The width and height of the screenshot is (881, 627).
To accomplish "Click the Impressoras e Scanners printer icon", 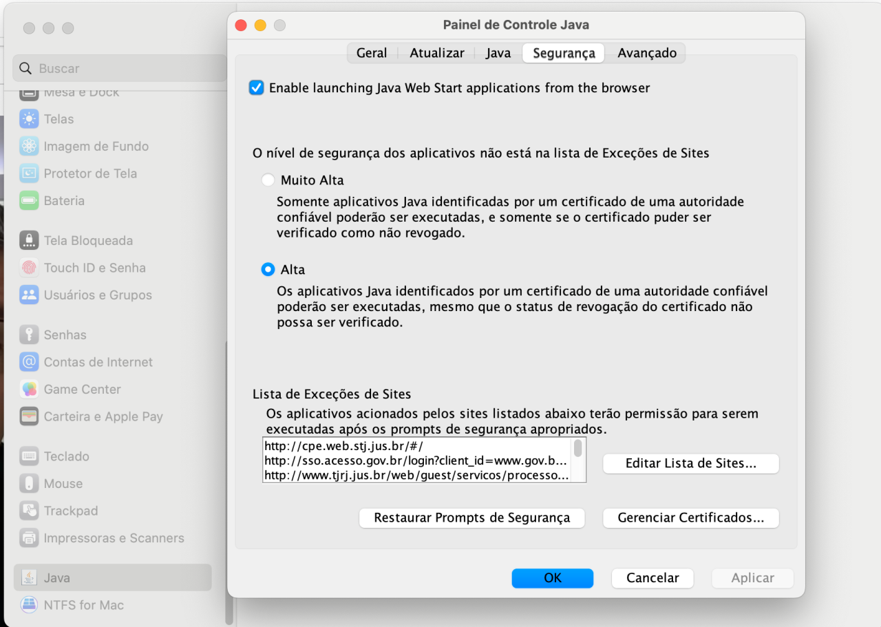I will [x=29, y=538].
